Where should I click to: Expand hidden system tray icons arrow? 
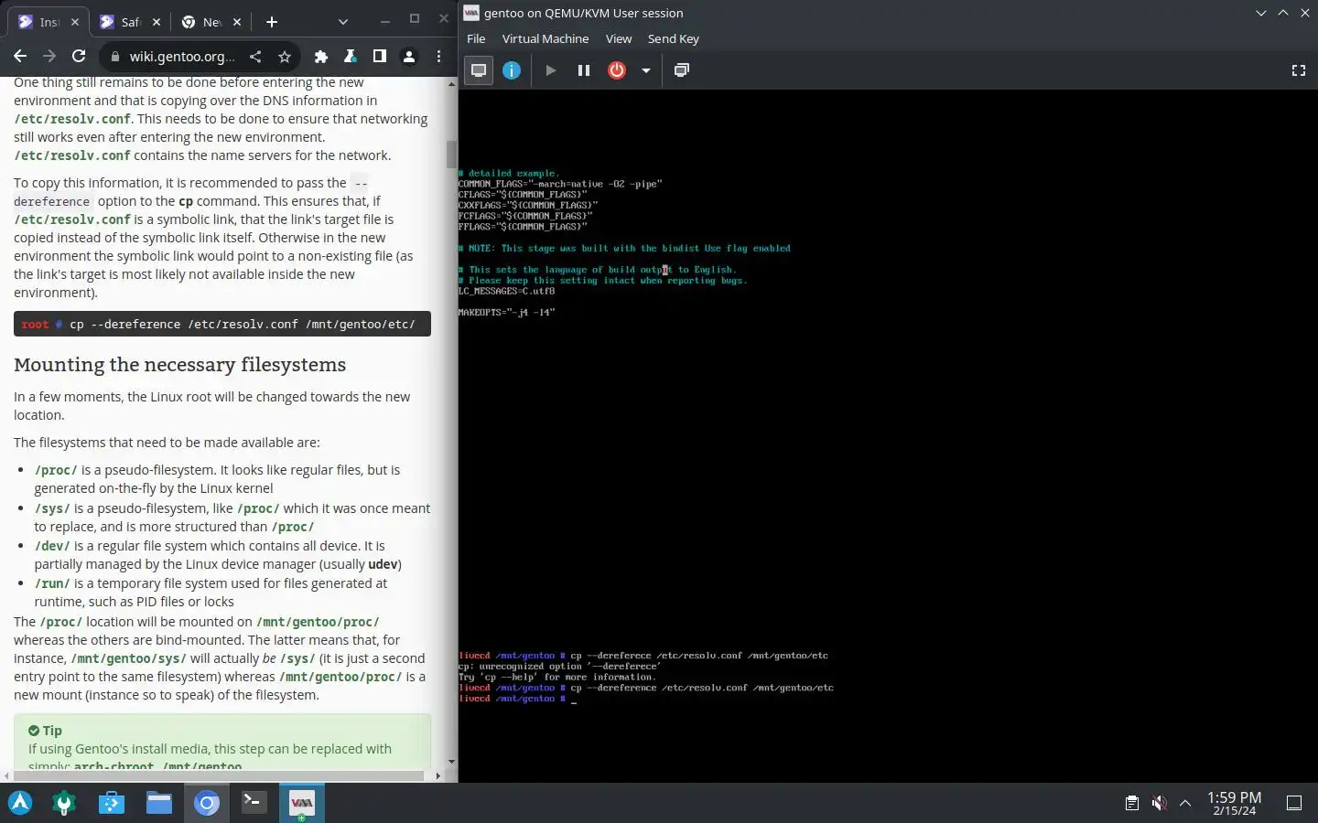click(x=1185, y=803)
